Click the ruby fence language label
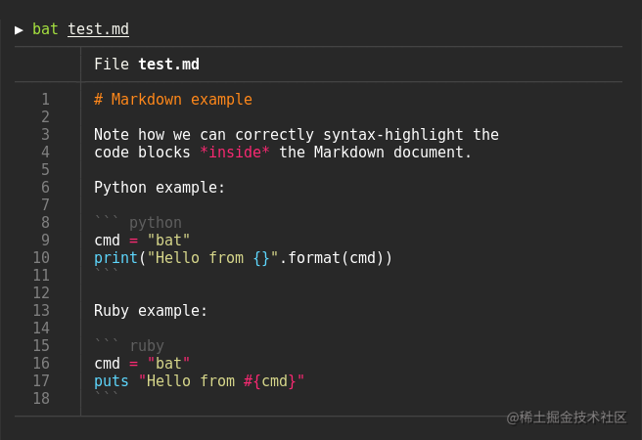Viewport: 642px width, 440px height. (x=147, y=346)
